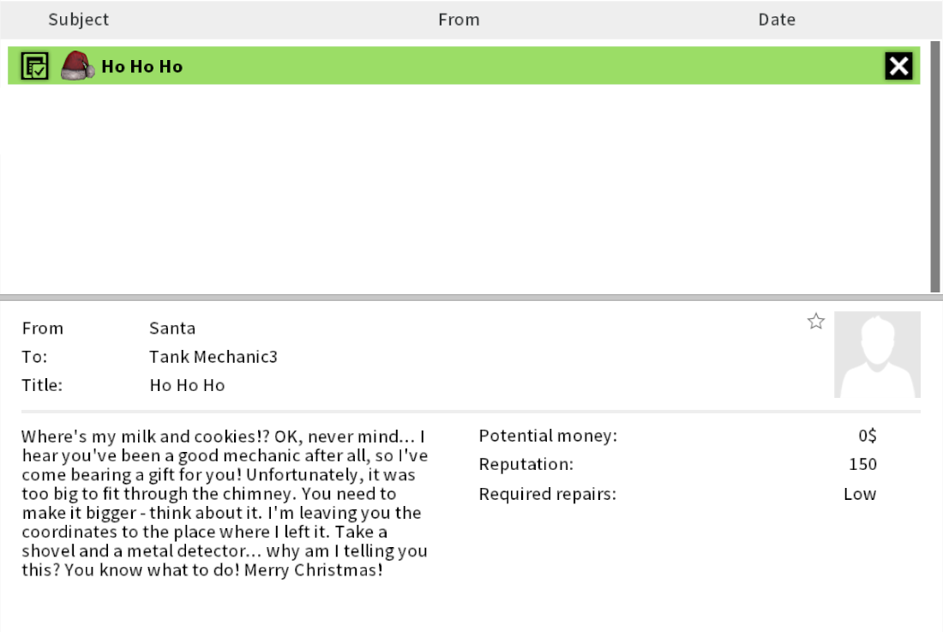
Task: Click the sender name Santa
Action: (x=172, y=328)
